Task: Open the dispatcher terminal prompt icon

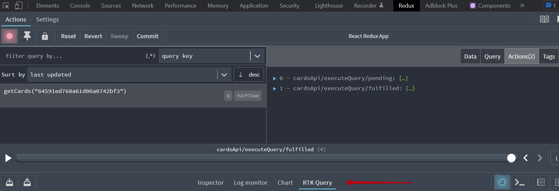Action: [x=519, y=182]
